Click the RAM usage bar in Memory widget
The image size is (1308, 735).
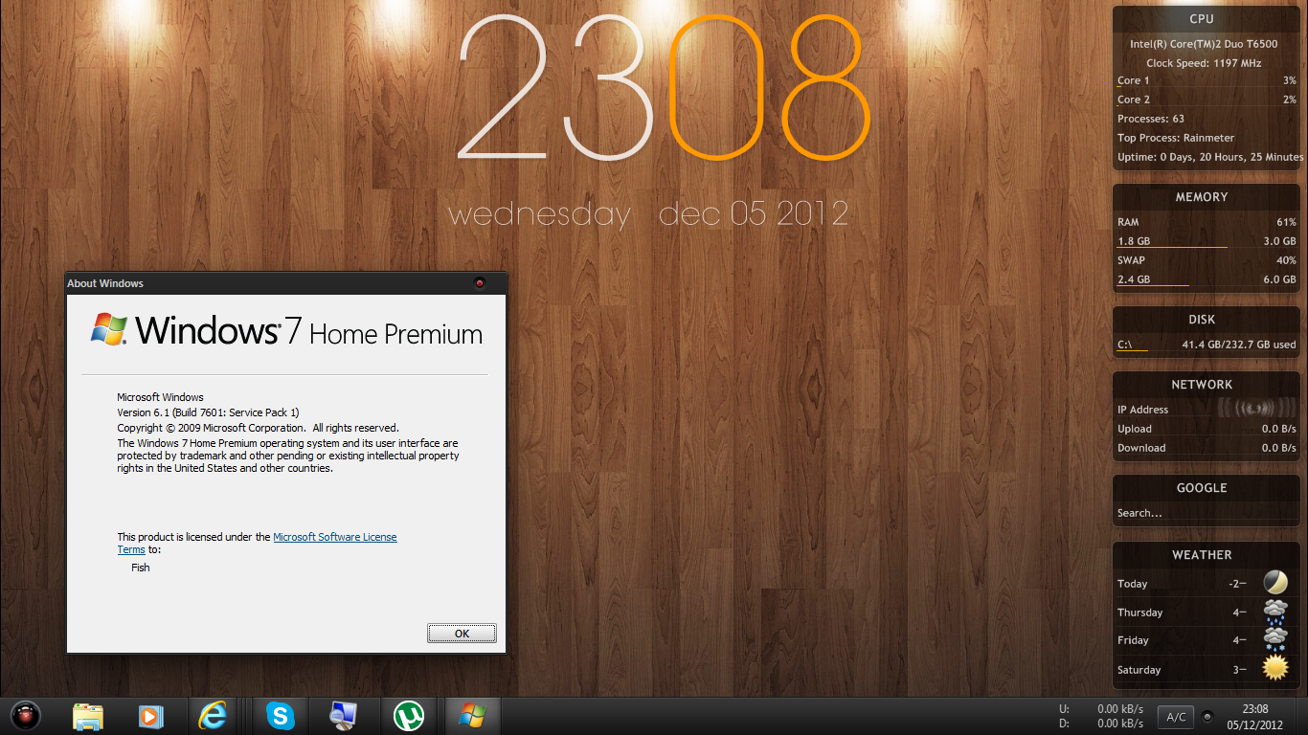(1172, 247)
